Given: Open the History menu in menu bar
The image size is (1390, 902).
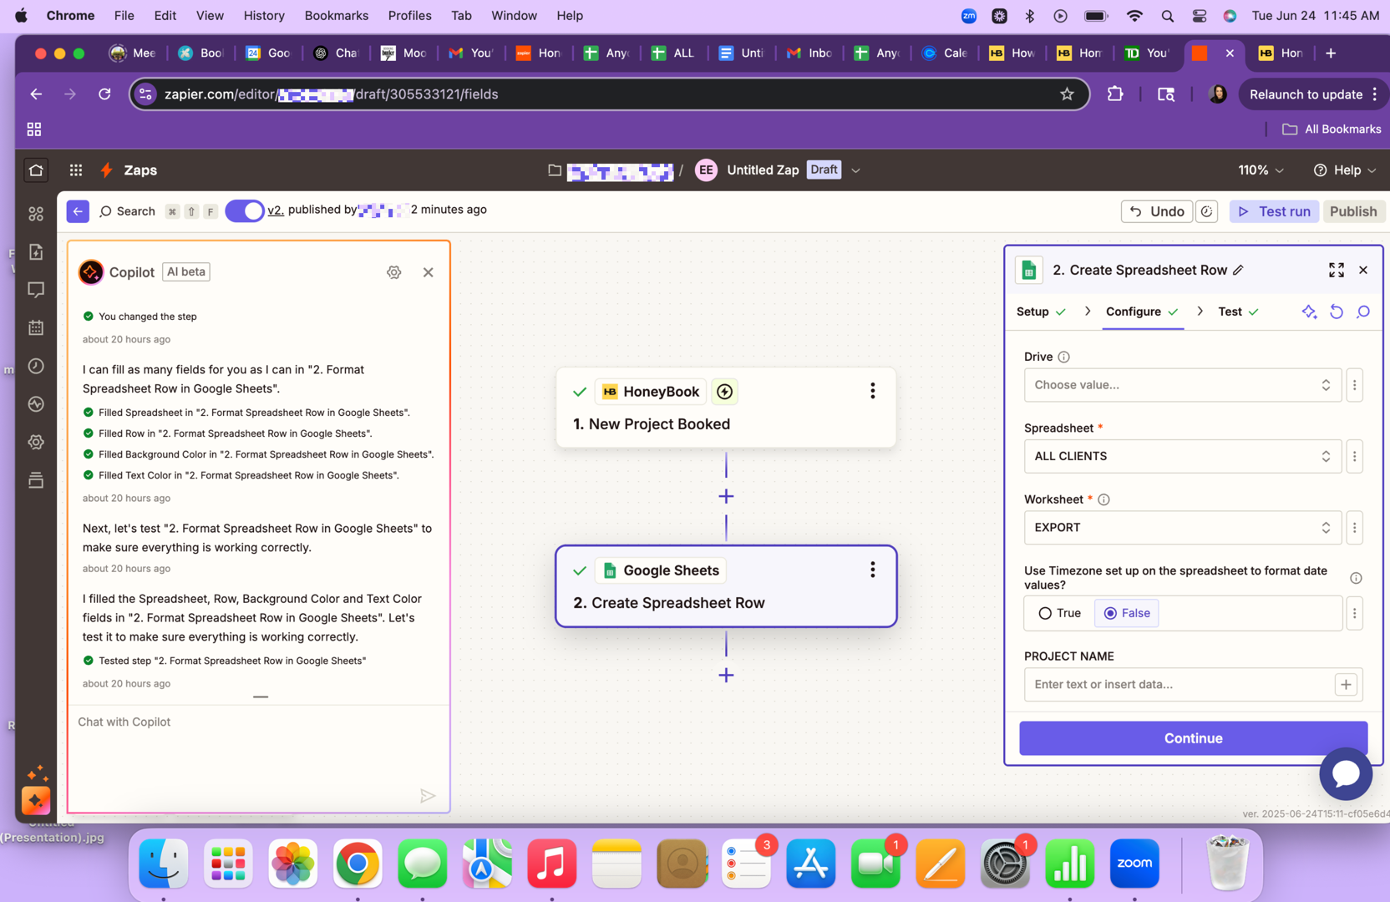Looking at the screenshot, I should (264, 15).
